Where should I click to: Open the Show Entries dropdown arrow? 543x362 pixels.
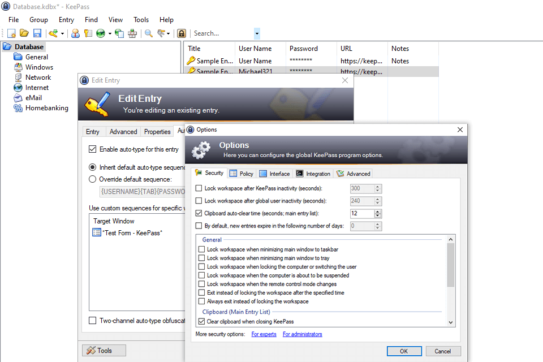click(x=169, y=33)
